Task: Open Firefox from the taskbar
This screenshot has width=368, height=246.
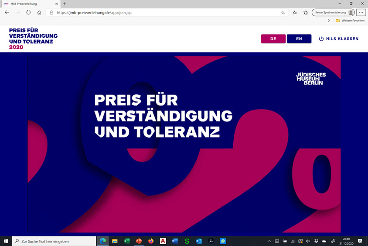Action: (x=151, y=241)
